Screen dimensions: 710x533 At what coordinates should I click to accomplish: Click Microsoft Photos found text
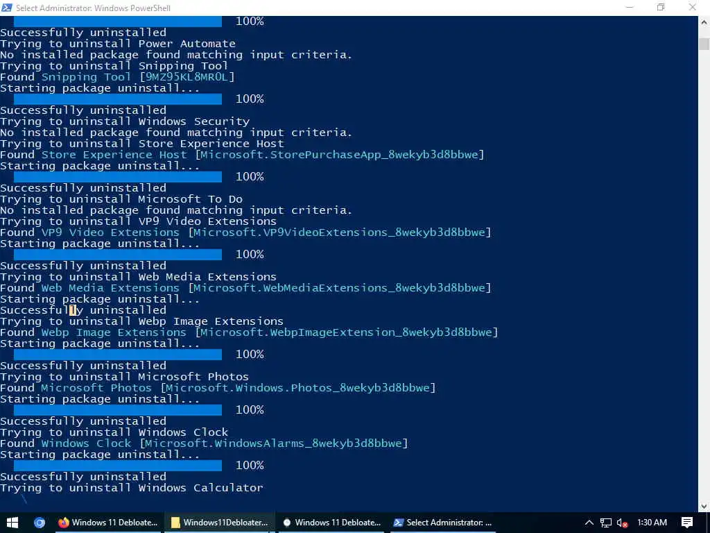coord(96,388)
